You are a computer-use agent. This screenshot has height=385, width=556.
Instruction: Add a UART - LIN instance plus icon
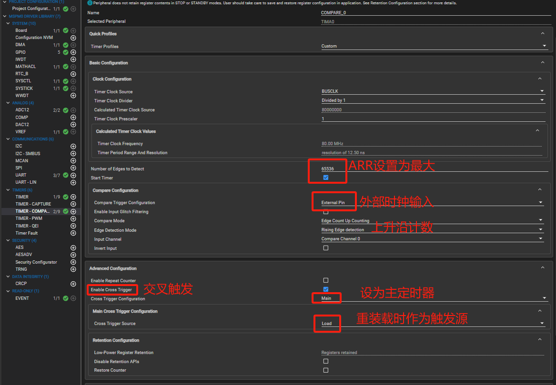pyautogui.click(x=73, y=182)
